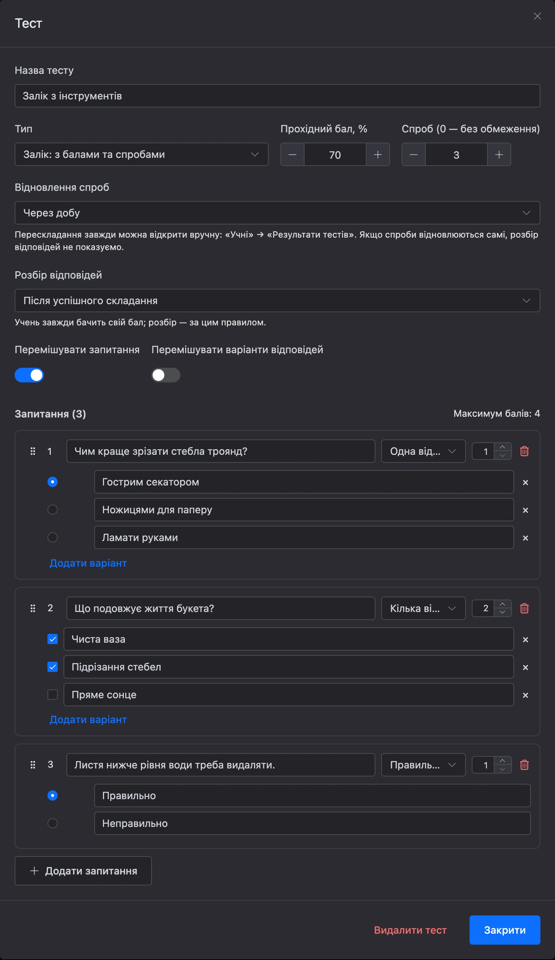Screen dimensions: 555x960
Task: Open the "Тип" dropdown
Action: (142, 154)
